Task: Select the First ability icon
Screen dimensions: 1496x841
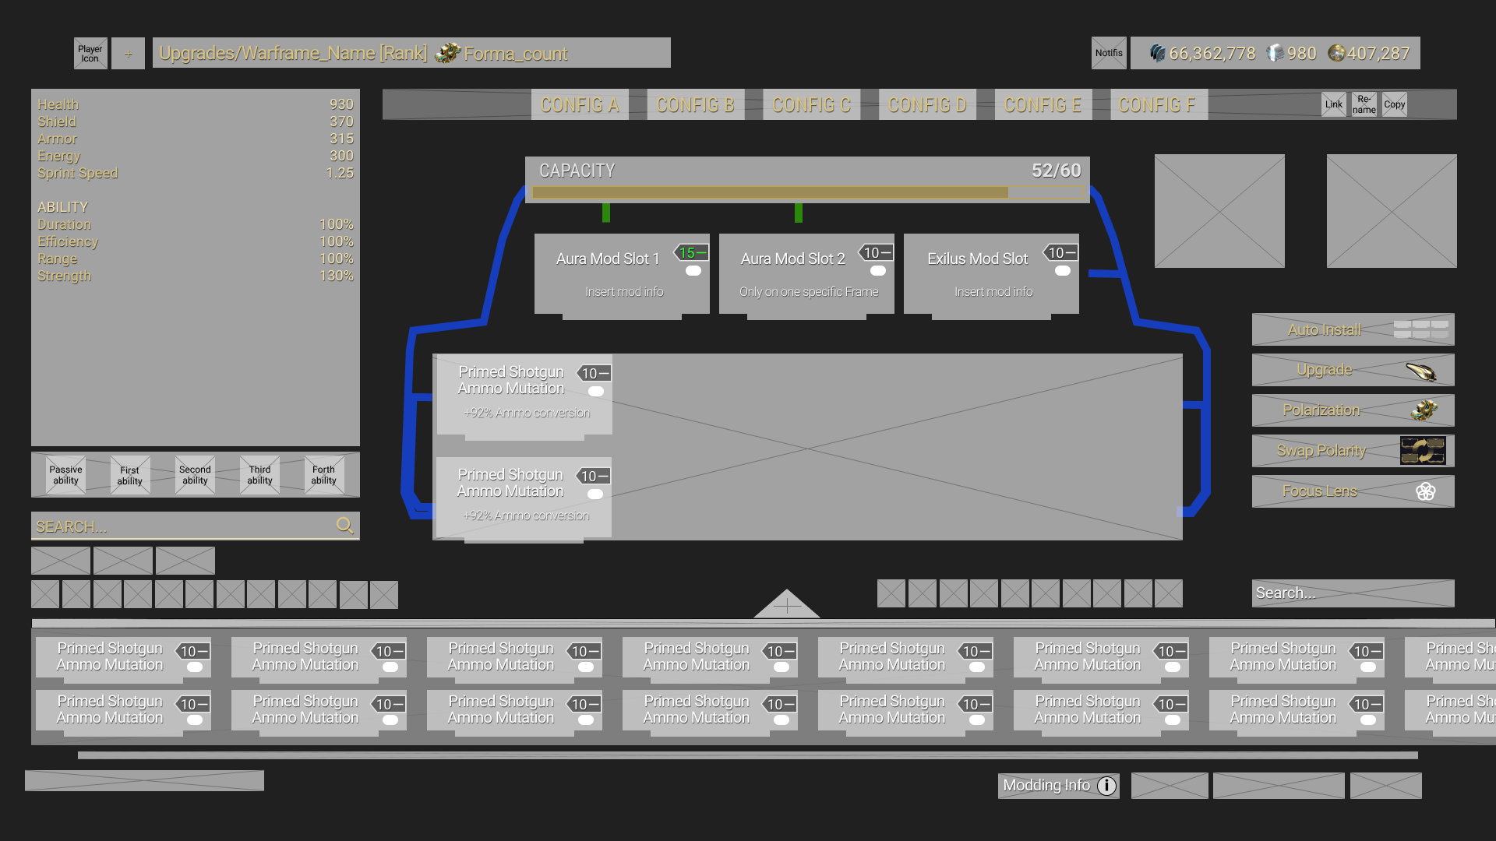Action: pyautogui.click(x=130, y=475)
